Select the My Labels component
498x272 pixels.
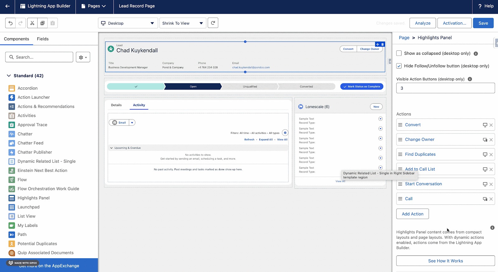tap(27, 225)
